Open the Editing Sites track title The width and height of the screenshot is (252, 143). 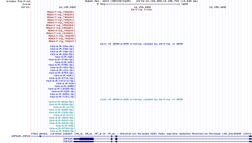coord(141,10)
